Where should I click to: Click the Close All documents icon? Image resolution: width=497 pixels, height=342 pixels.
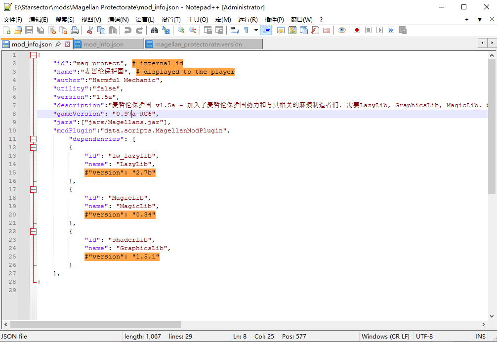(x=63, y=30)
